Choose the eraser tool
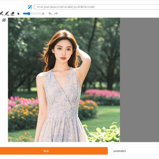The height and width of the screenshot is (159, 159). click(13, 14)
